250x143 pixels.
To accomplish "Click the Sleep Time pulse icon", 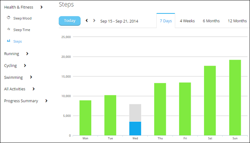I will pos(9,29).
